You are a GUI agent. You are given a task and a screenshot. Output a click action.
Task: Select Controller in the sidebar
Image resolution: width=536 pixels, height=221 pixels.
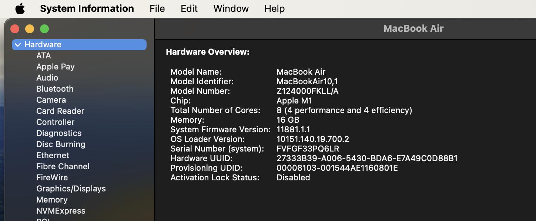click(55, 122)
